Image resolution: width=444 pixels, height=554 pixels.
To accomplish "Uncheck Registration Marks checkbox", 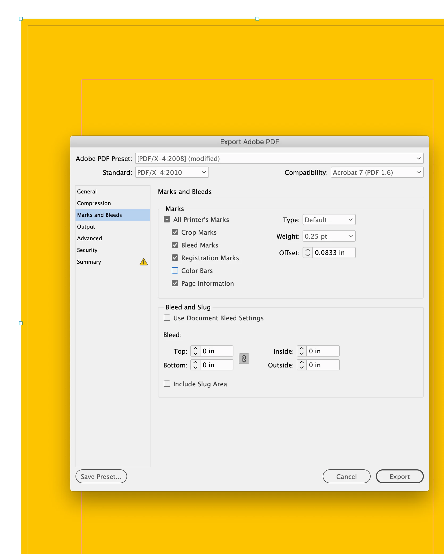I will click(x=175, y=258).
